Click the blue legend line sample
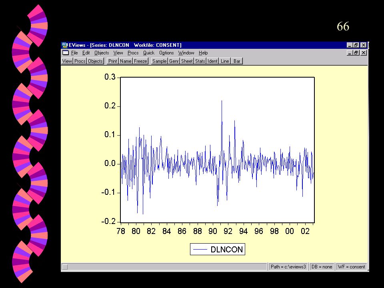Viewport: 384px width, 288px height. (200, 250)
